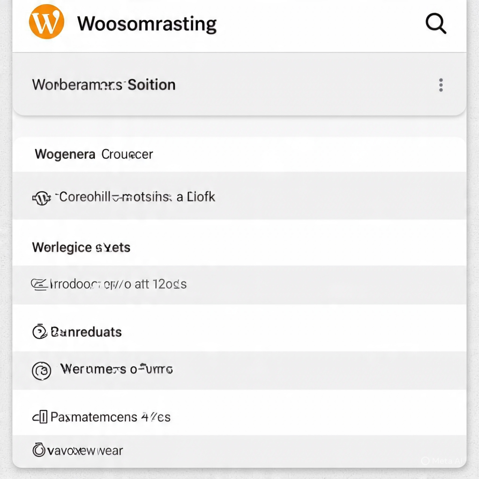Click the Meta AI watermark
This screenshot has height=479, width=479.
click(x=442, y=461)
